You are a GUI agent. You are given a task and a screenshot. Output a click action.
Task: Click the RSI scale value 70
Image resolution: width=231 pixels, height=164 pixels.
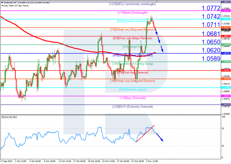pyautogui.click(x=223, y=129)
